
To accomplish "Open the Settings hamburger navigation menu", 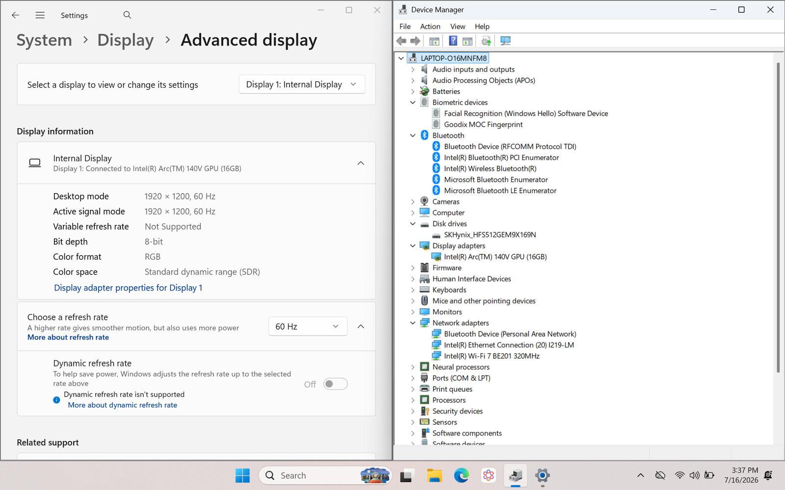I will pyautogui.click(x=40, y=15).
